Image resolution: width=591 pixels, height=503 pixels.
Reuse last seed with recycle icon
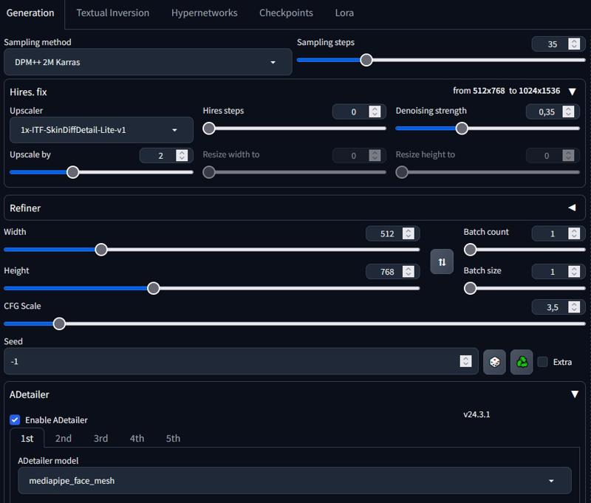pyautogui.click(x=522, y=362)
